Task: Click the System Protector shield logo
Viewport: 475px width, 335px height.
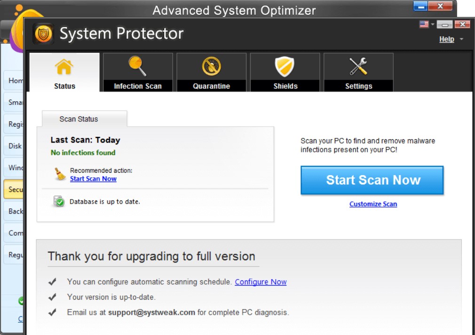Action: coord(43,33)
